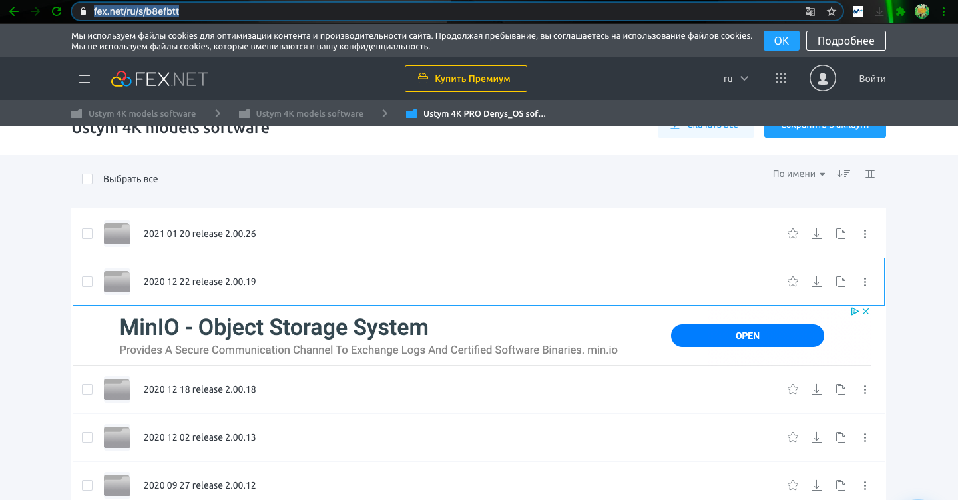The height and width of the screenshot is (500, 958).
Task: Tick the checkbox for release 2.00.26 folder
Action: click(87, 234)
